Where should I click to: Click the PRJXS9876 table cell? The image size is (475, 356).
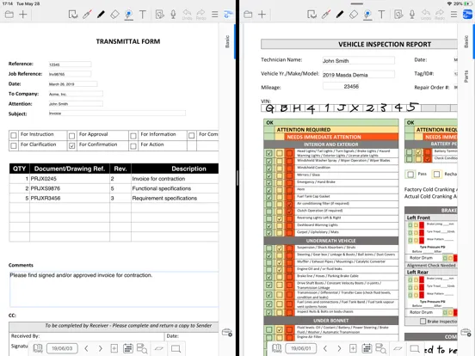[x=70, y=188]
